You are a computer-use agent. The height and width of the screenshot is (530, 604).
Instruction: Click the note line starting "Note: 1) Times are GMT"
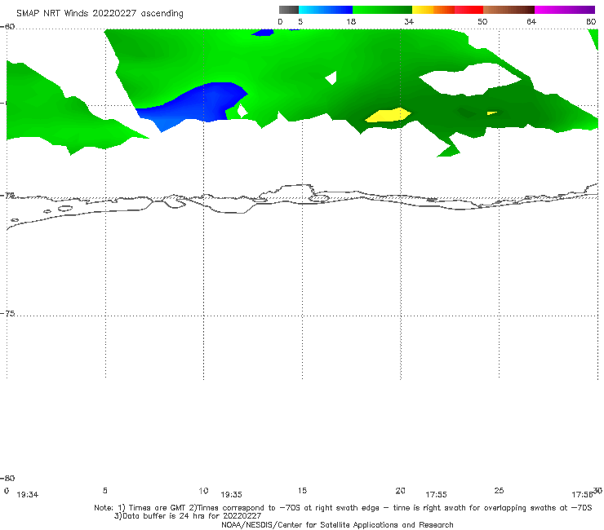(343, 508)
